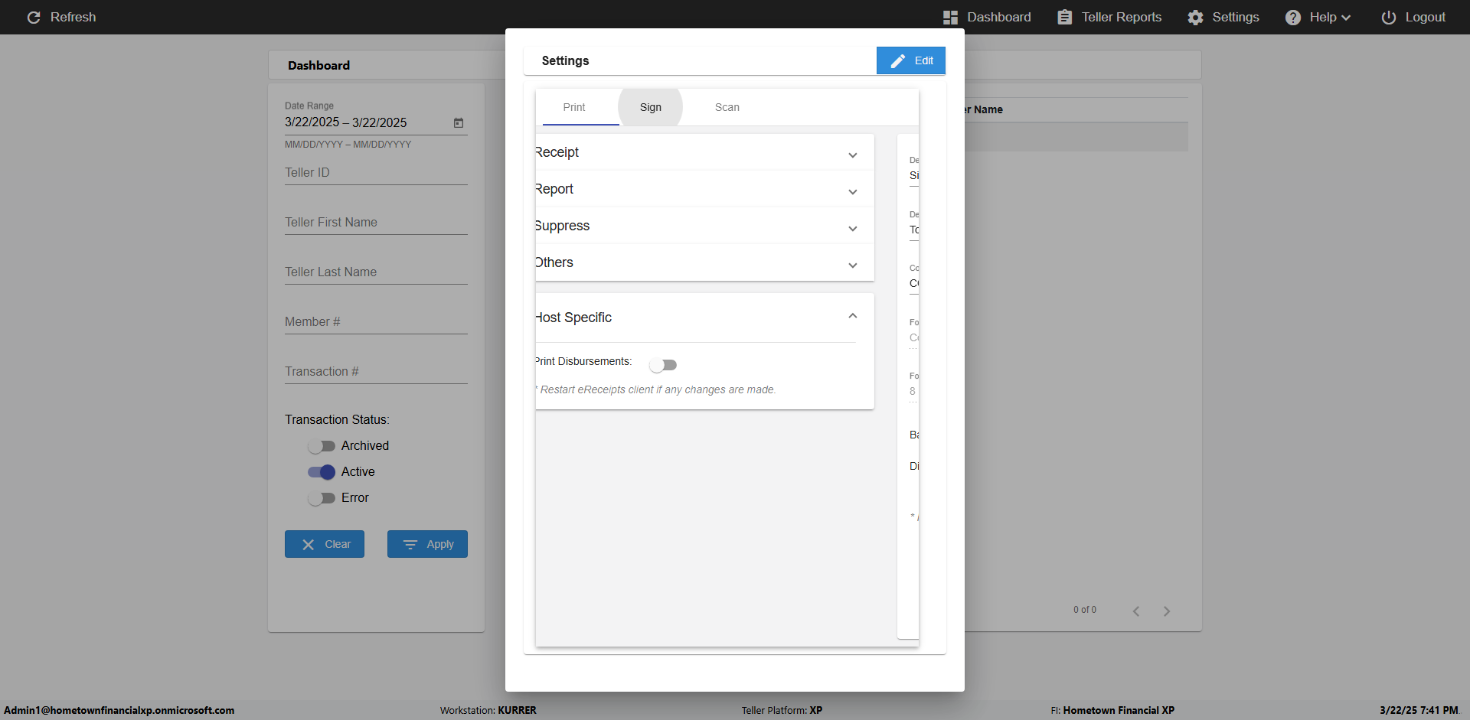1470x720 pixels.
Task: Open the Date Range calendar picker icon
Action: coord(459,122)
